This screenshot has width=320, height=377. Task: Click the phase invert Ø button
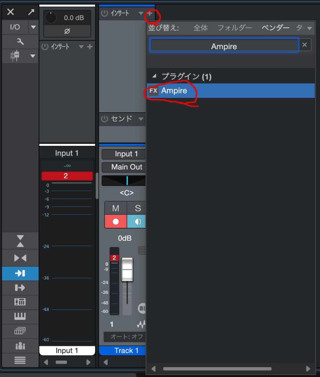67,31
